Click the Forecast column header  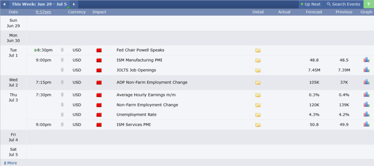[x=314, y=12]
